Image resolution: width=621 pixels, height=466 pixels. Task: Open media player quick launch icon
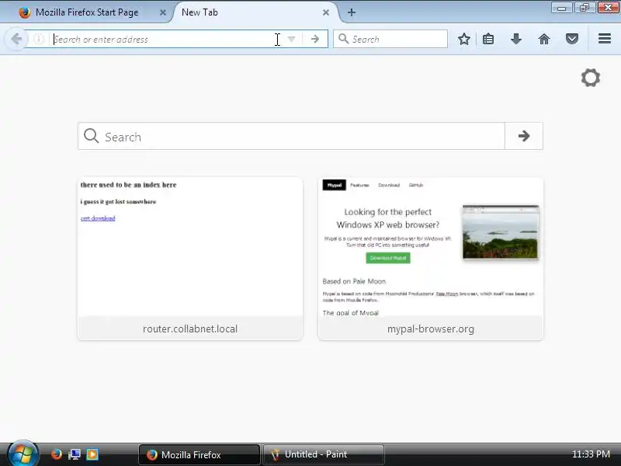point(92,454)
